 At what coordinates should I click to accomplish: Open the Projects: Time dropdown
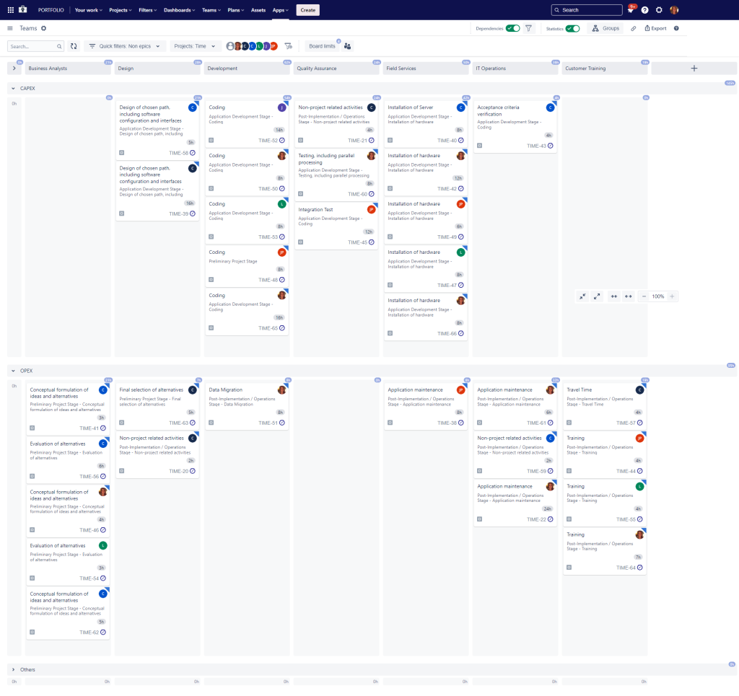[195, 46]
